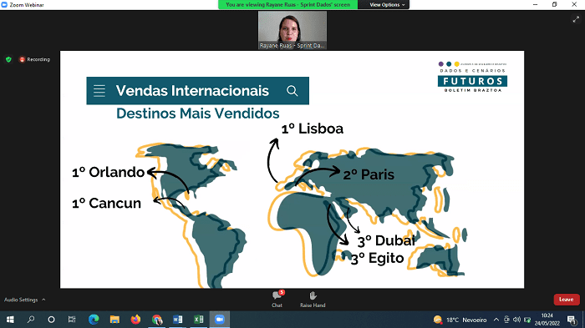Click the '1º Lisboa' label
This screenshot has height=328, width=585.
[313, 129]
